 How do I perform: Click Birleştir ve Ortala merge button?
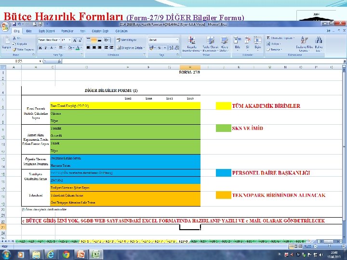[x=130, y=48]
